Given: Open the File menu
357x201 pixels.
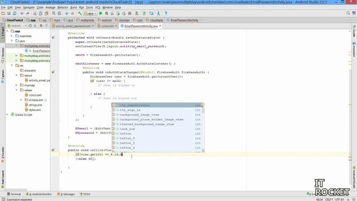Looking at the screenshot, I should click(3, 7).
